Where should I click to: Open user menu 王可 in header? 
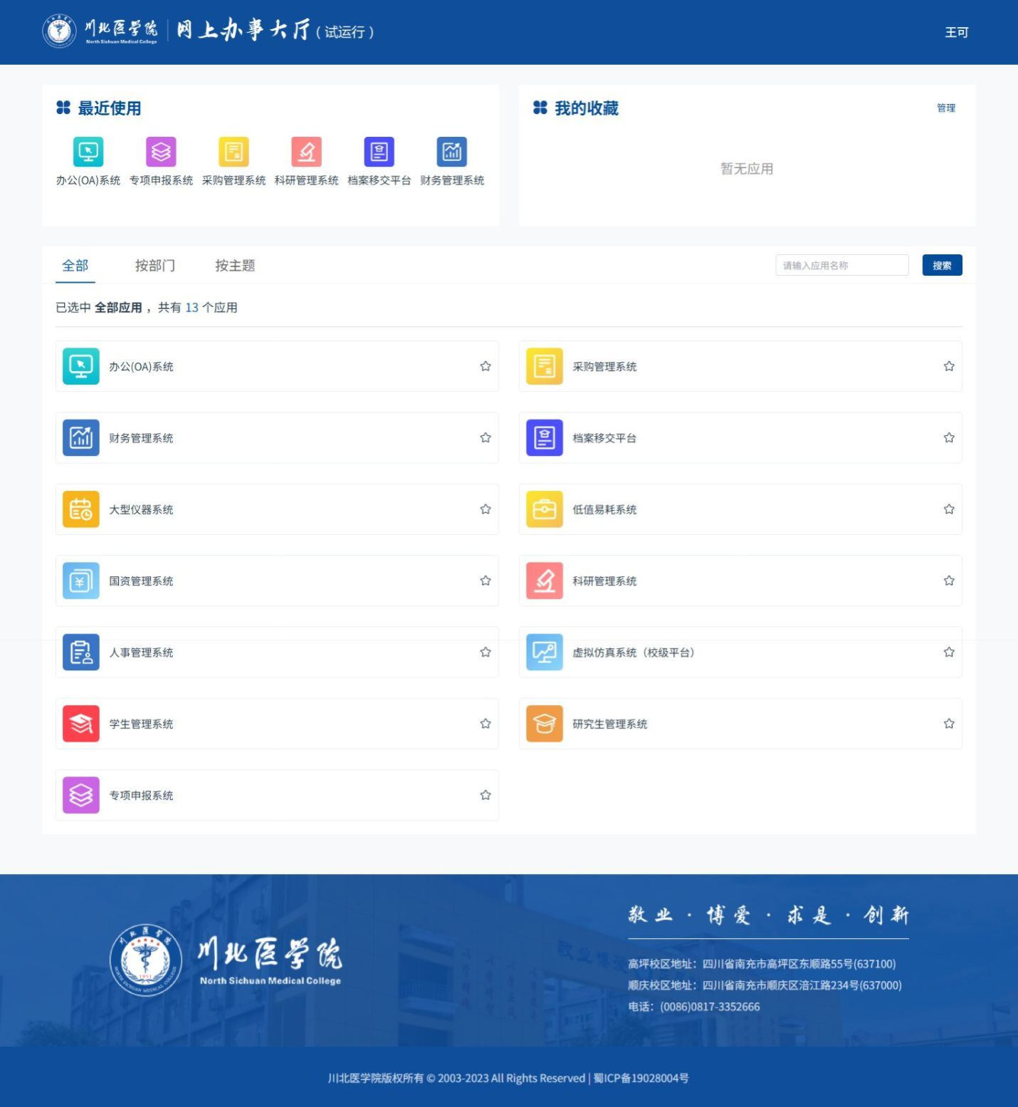[x=956, y=32]
